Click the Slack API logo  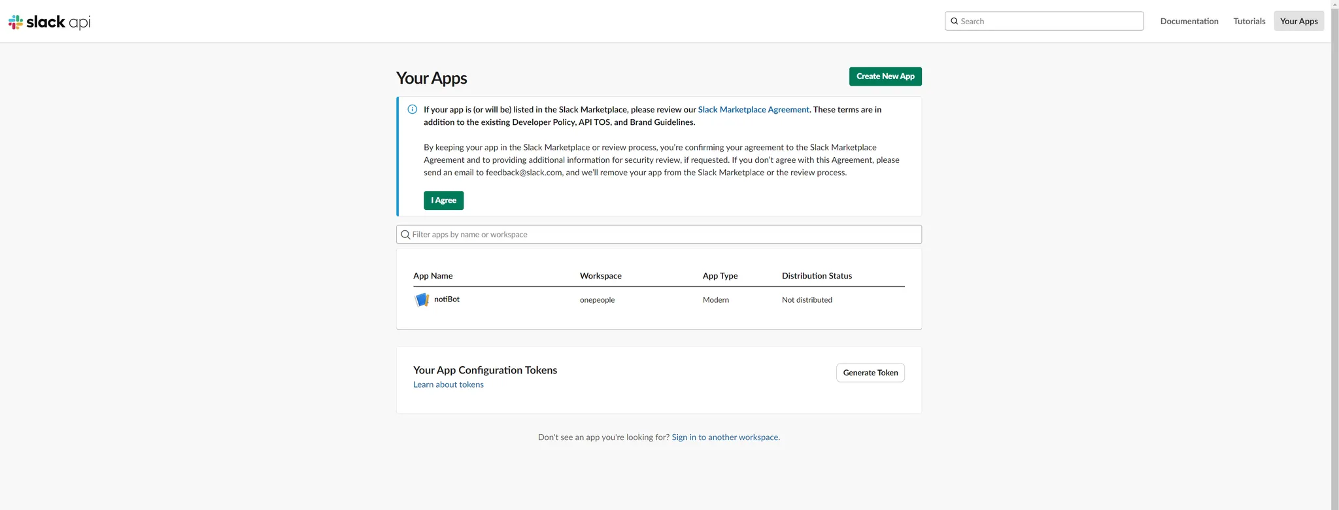[50, 22]
